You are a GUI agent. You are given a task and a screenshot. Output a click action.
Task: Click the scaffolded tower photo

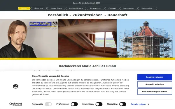pos(146,38)
